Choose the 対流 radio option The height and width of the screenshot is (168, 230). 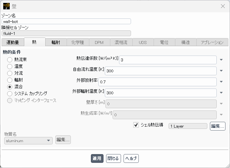(x=10, y=73)
